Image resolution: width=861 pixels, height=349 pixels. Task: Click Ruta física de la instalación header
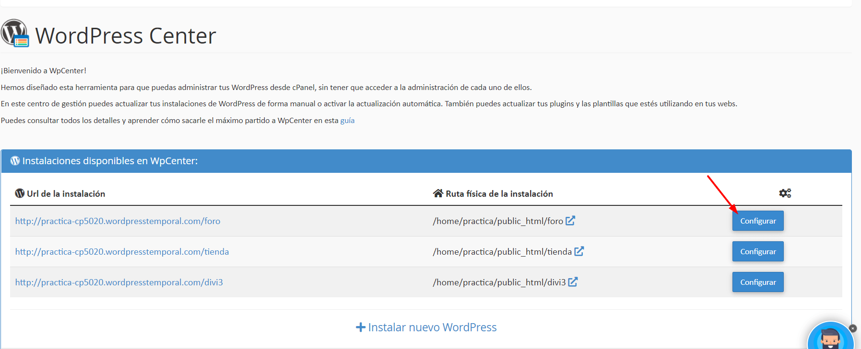tap(499, 193)
